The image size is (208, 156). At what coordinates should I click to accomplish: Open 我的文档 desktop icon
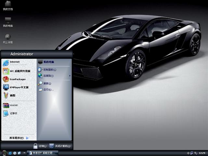pyautogui.click(x=8, y=6)
